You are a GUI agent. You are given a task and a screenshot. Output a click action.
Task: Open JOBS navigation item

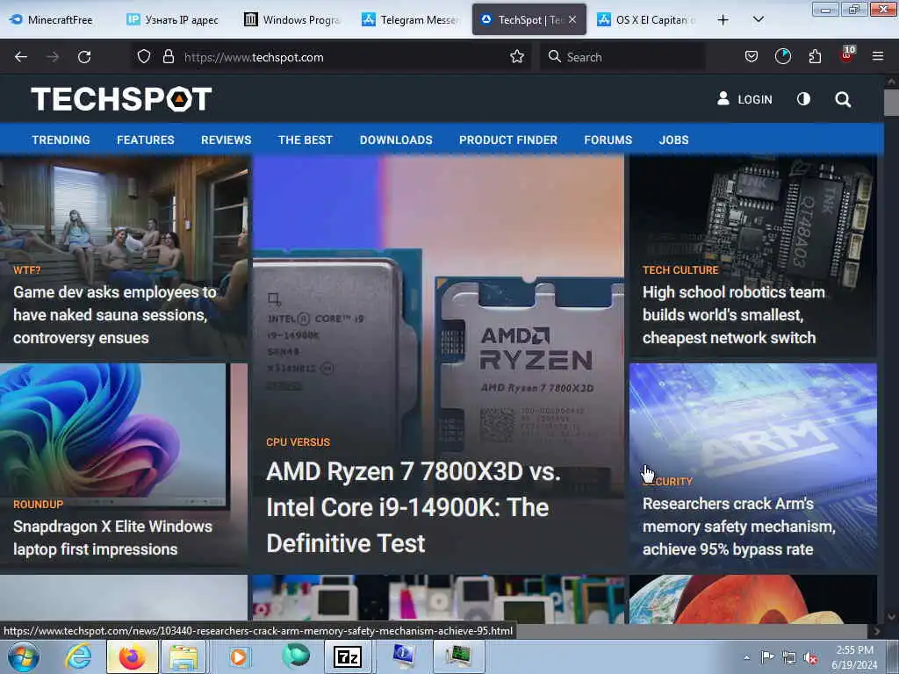(673, 140)
